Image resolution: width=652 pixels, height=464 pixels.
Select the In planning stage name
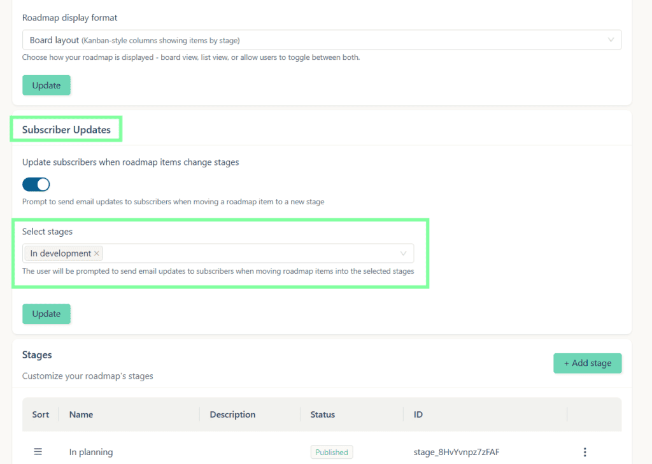[x=91, y=452]
